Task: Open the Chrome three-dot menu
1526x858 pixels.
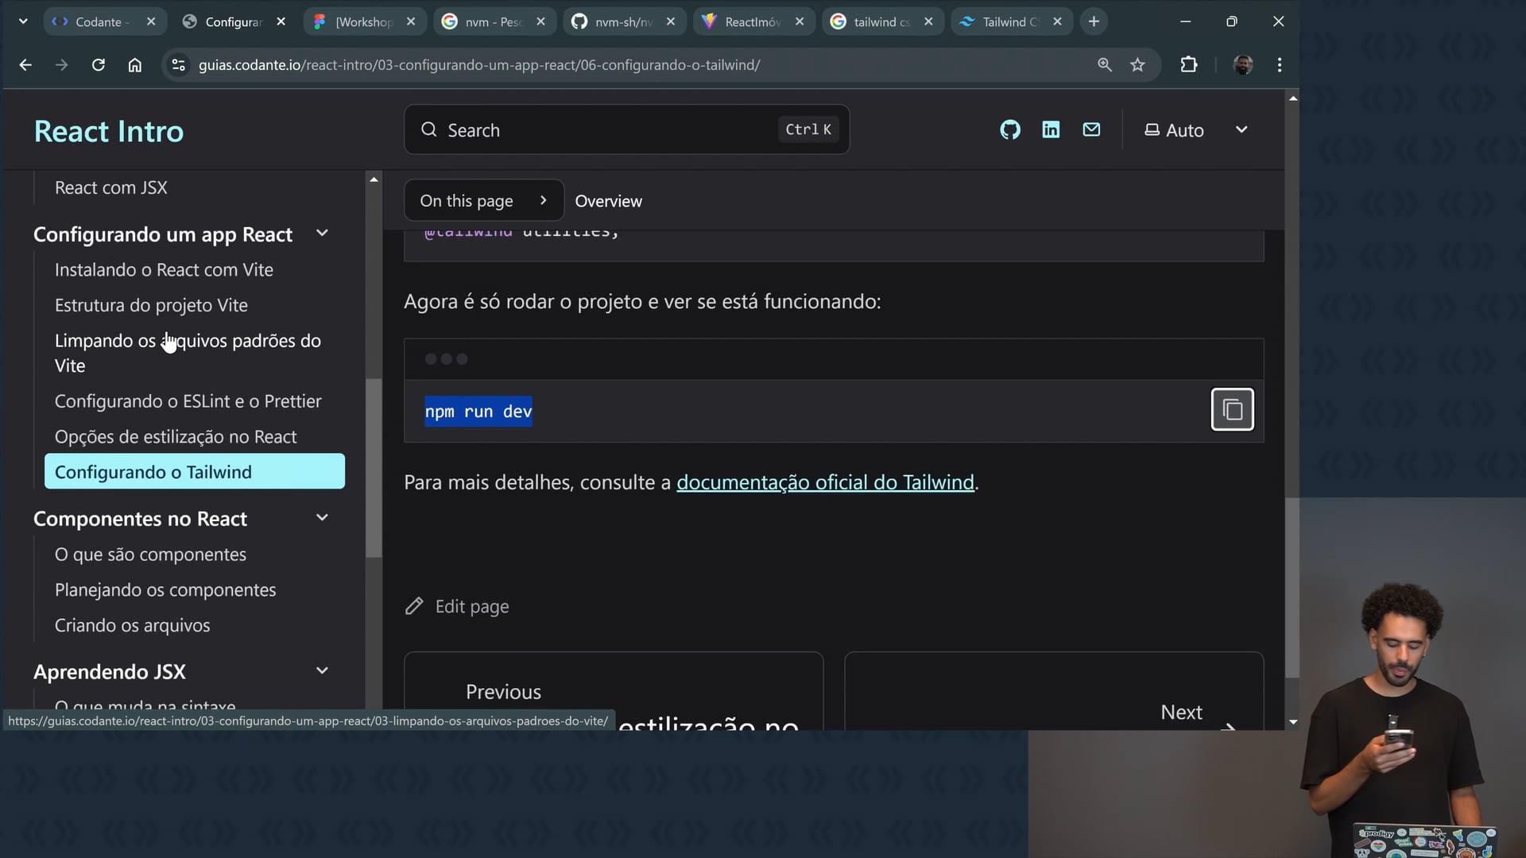Action: pyautogui.click(x=1280, y=65)
